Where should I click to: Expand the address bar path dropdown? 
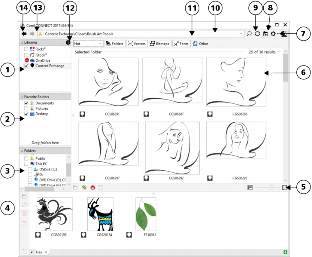[x=241, y=34]
